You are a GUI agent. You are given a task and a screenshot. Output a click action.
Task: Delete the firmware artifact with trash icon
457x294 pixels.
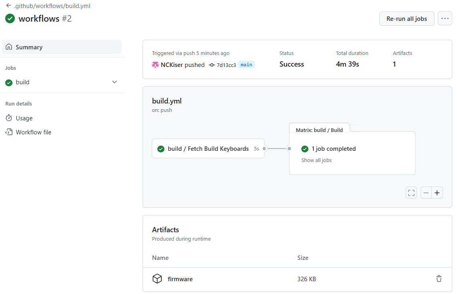pyautogui.click(x=439, y=279)
